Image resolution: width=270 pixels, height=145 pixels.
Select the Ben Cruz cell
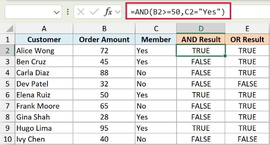(44, 62)
